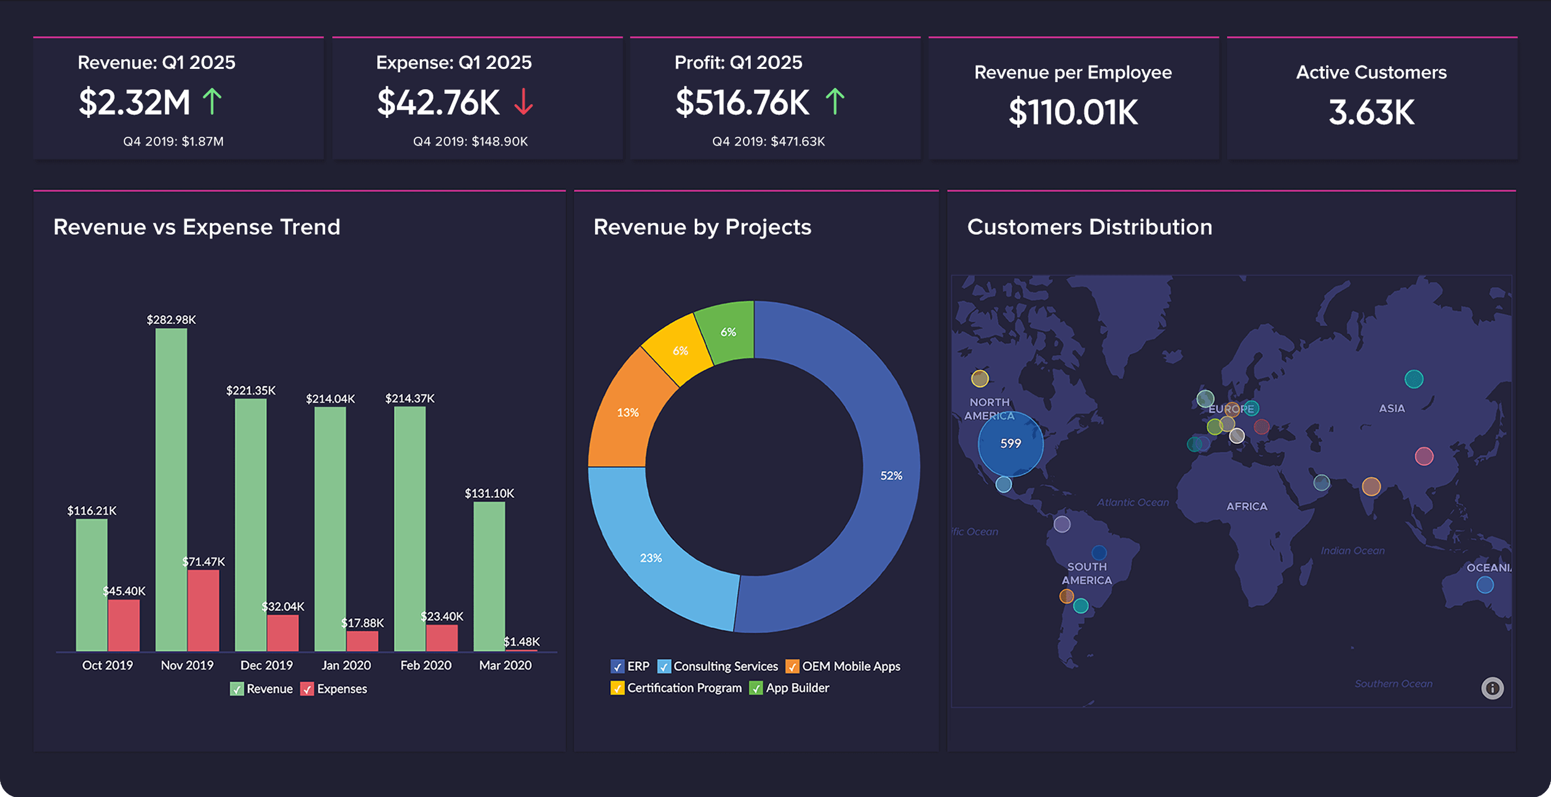Click the pink marker in eastern Asia
Screen dimensions: 1551x797
[1424, 456]
